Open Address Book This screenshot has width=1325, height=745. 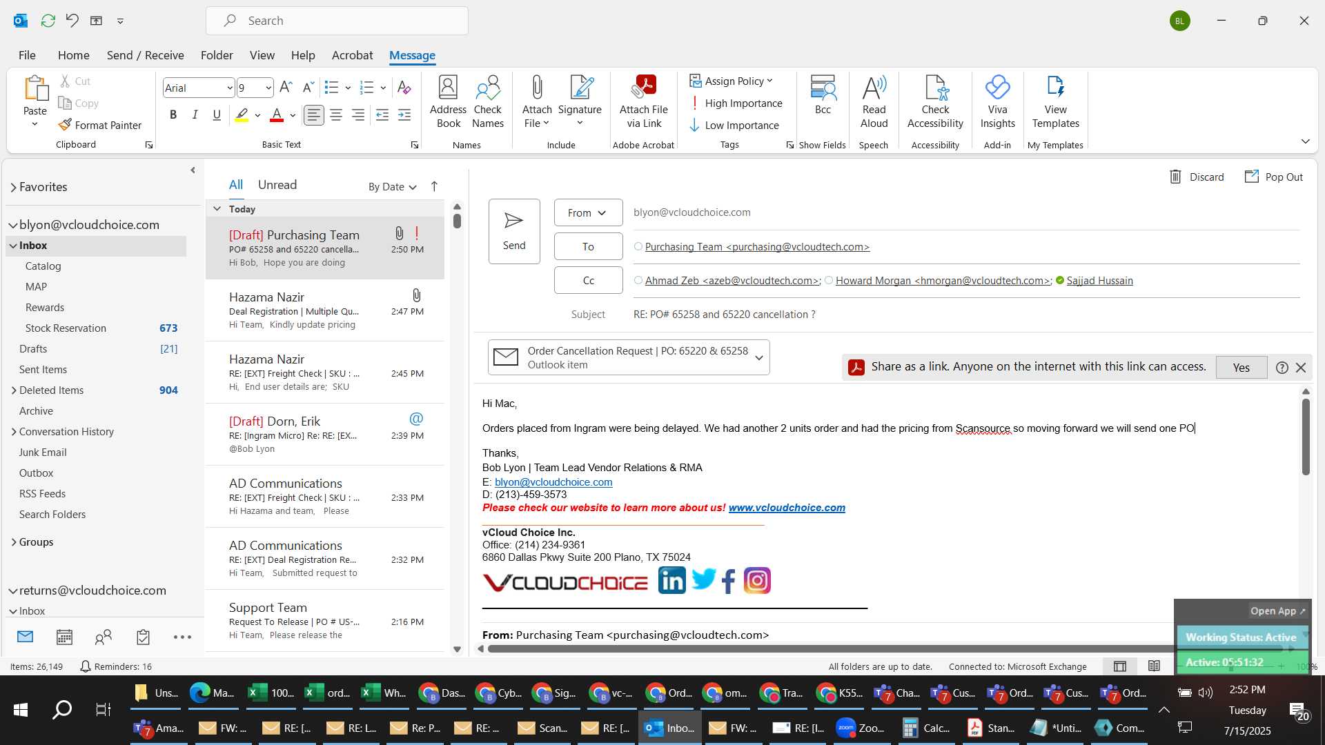tap(448, 102)
